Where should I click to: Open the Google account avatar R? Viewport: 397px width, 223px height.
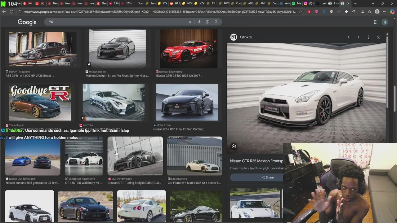(385, 22)
